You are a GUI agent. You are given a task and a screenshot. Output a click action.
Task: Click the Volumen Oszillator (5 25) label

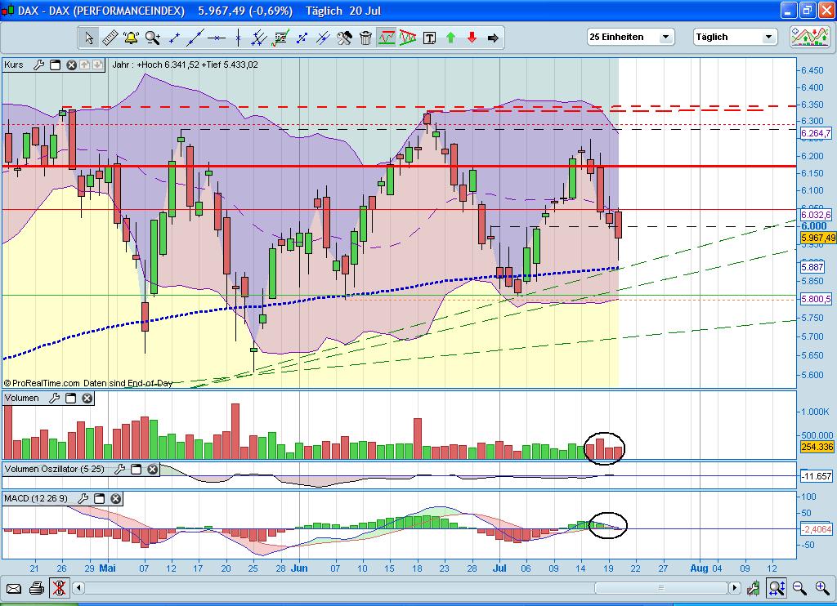point(55,469)
